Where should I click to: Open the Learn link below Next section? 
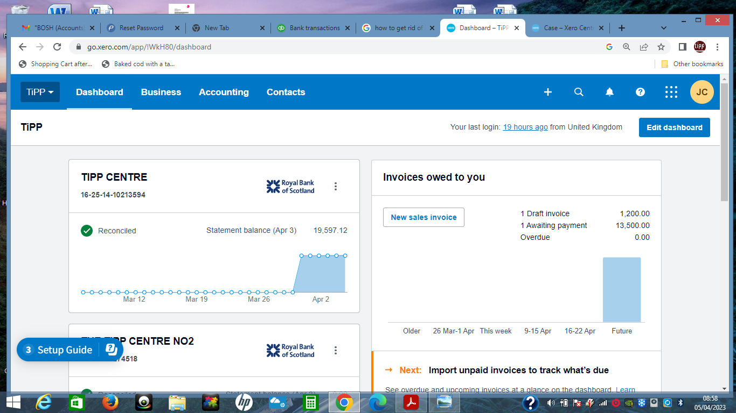[626, 389]
